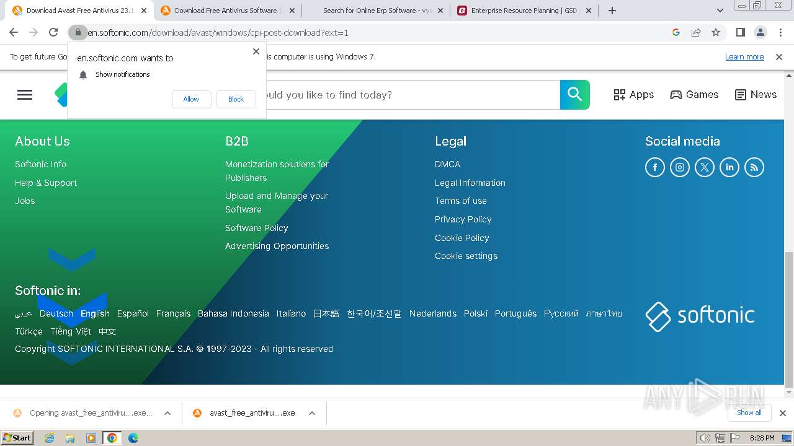Image resolution: width=794 pixels, height=446 pixels.
Task: Open Terms of use link
Action: [461, 201]
